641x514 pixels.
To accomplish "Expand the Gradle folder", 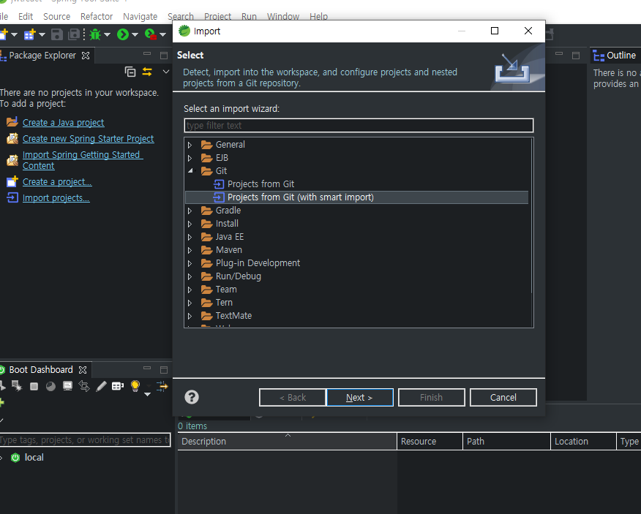I will point(190,211).
